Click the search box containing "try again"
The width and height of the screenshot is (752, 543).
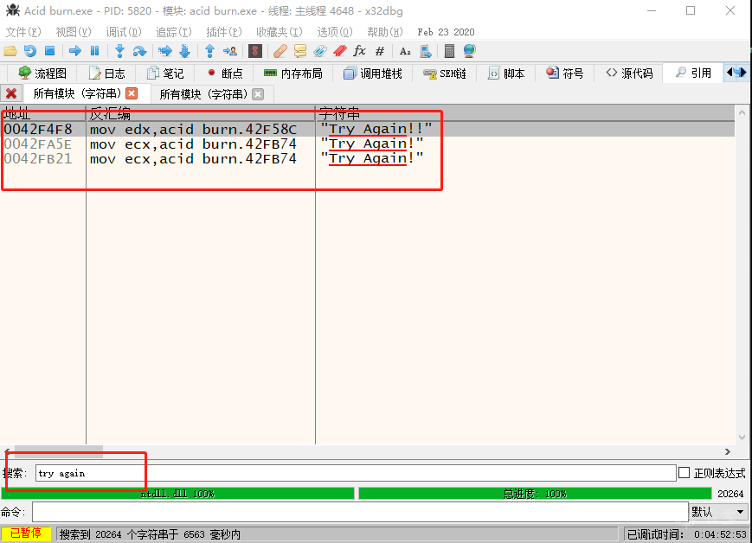pyautogui.click(x=356, y=473)
